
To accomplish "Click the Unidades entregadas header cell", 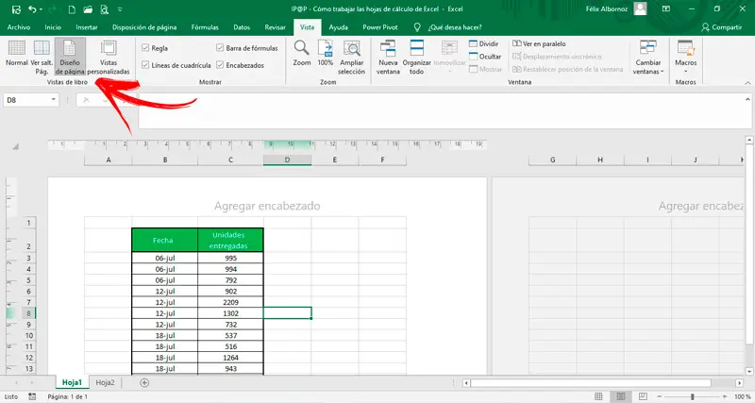I will coord(230,241).
